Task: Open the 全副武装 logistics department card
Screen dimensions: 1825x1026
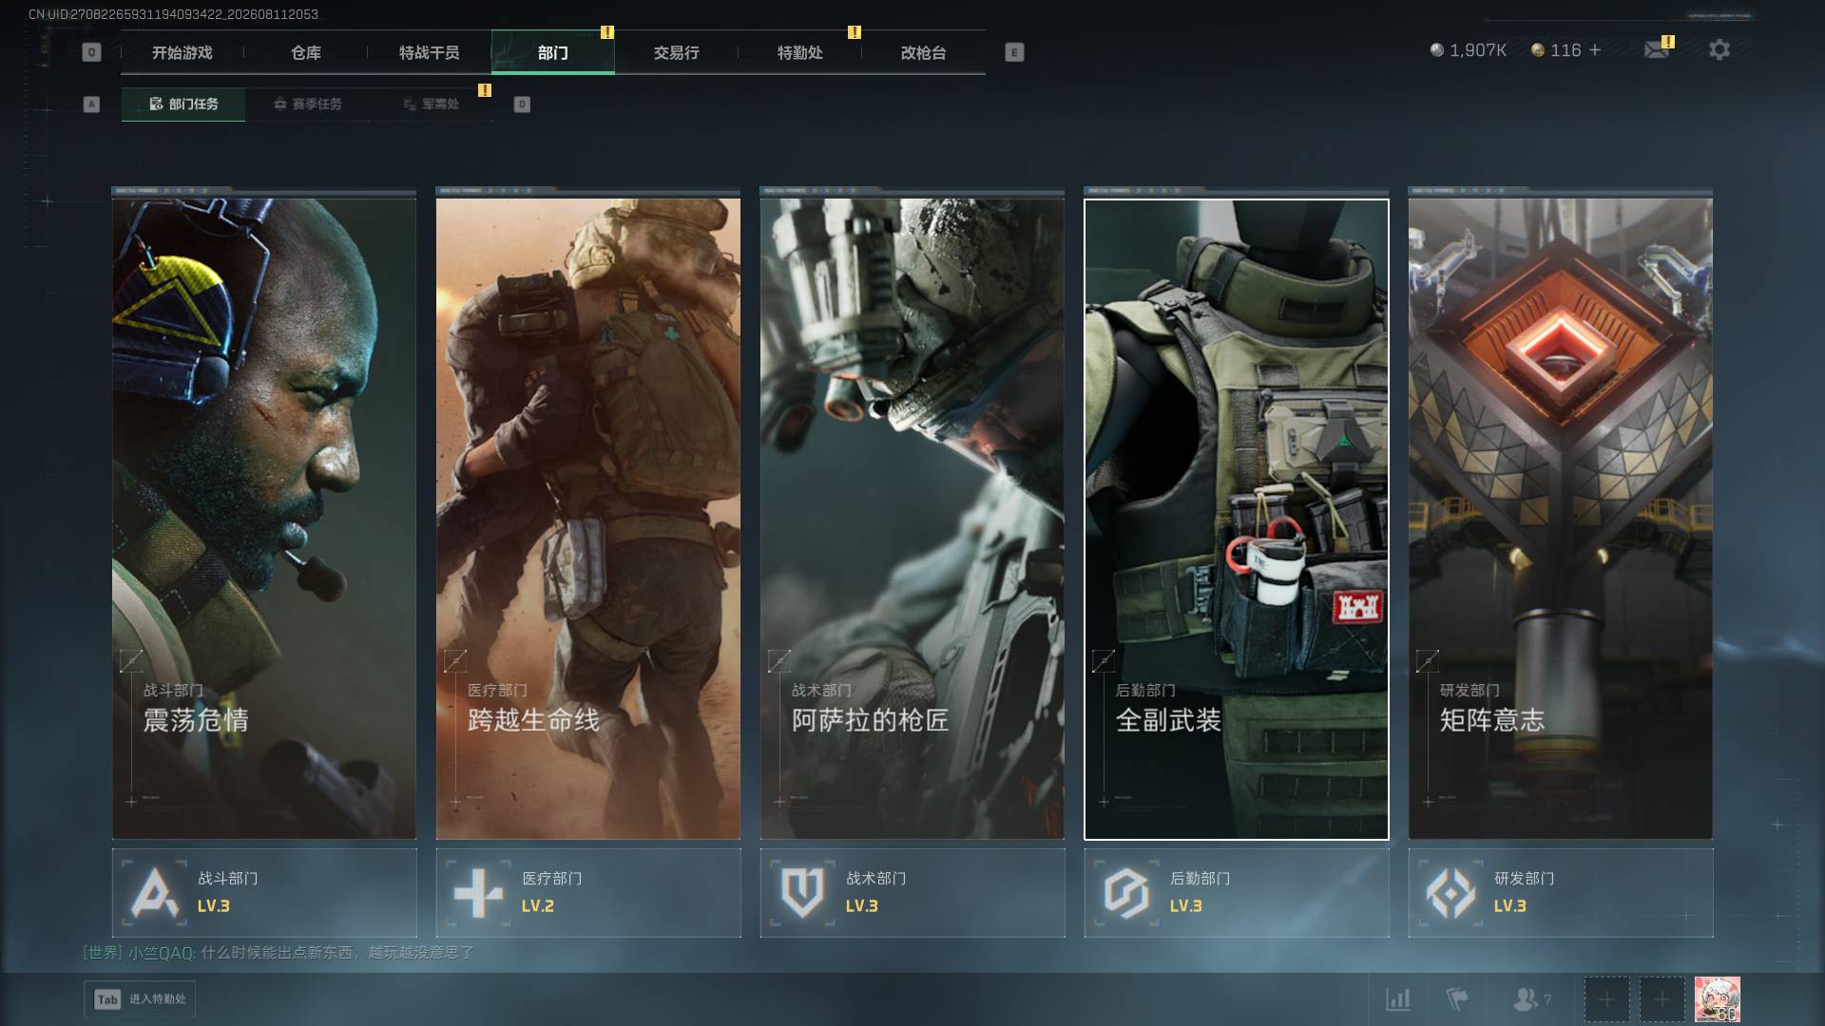Action: (1237, 519)
